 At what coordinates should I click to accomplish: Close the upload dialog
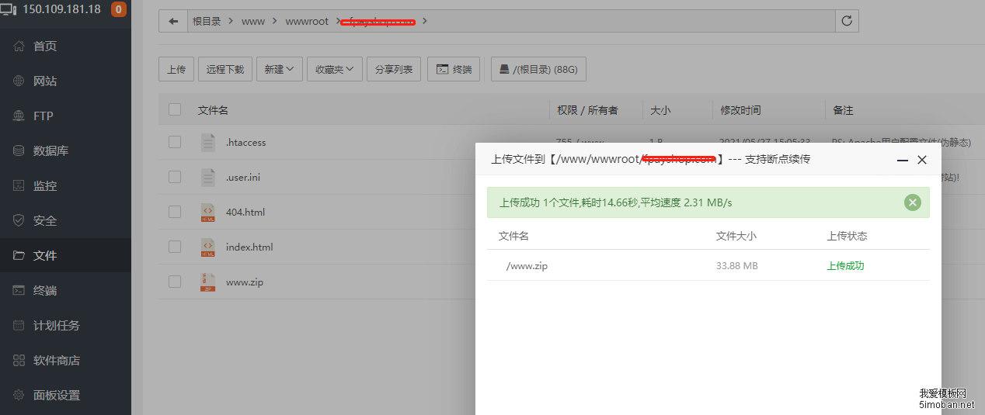[x=922, y=160]
